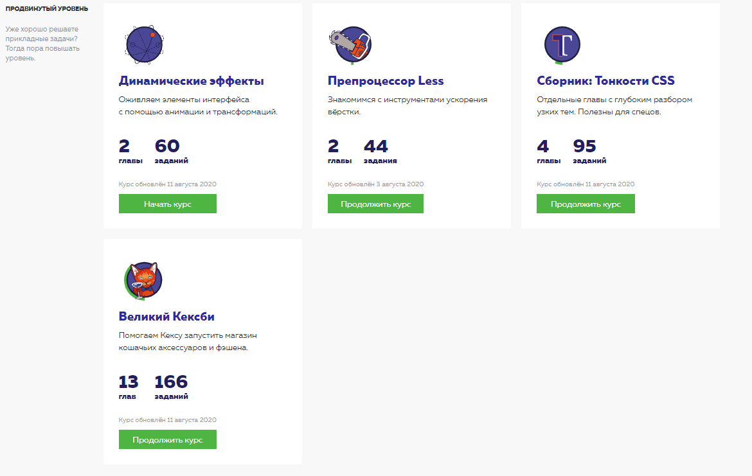
Task: Click the Динамические эффекты orbit icon
Action: (145, 44)
